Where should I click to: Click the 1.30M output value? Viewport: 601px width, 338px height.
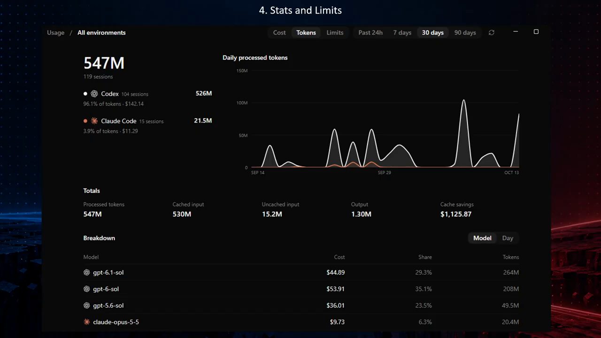[361, 214]
